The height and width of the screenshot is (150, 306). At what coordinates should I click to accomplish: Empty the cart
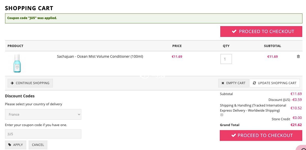(233, 83)
